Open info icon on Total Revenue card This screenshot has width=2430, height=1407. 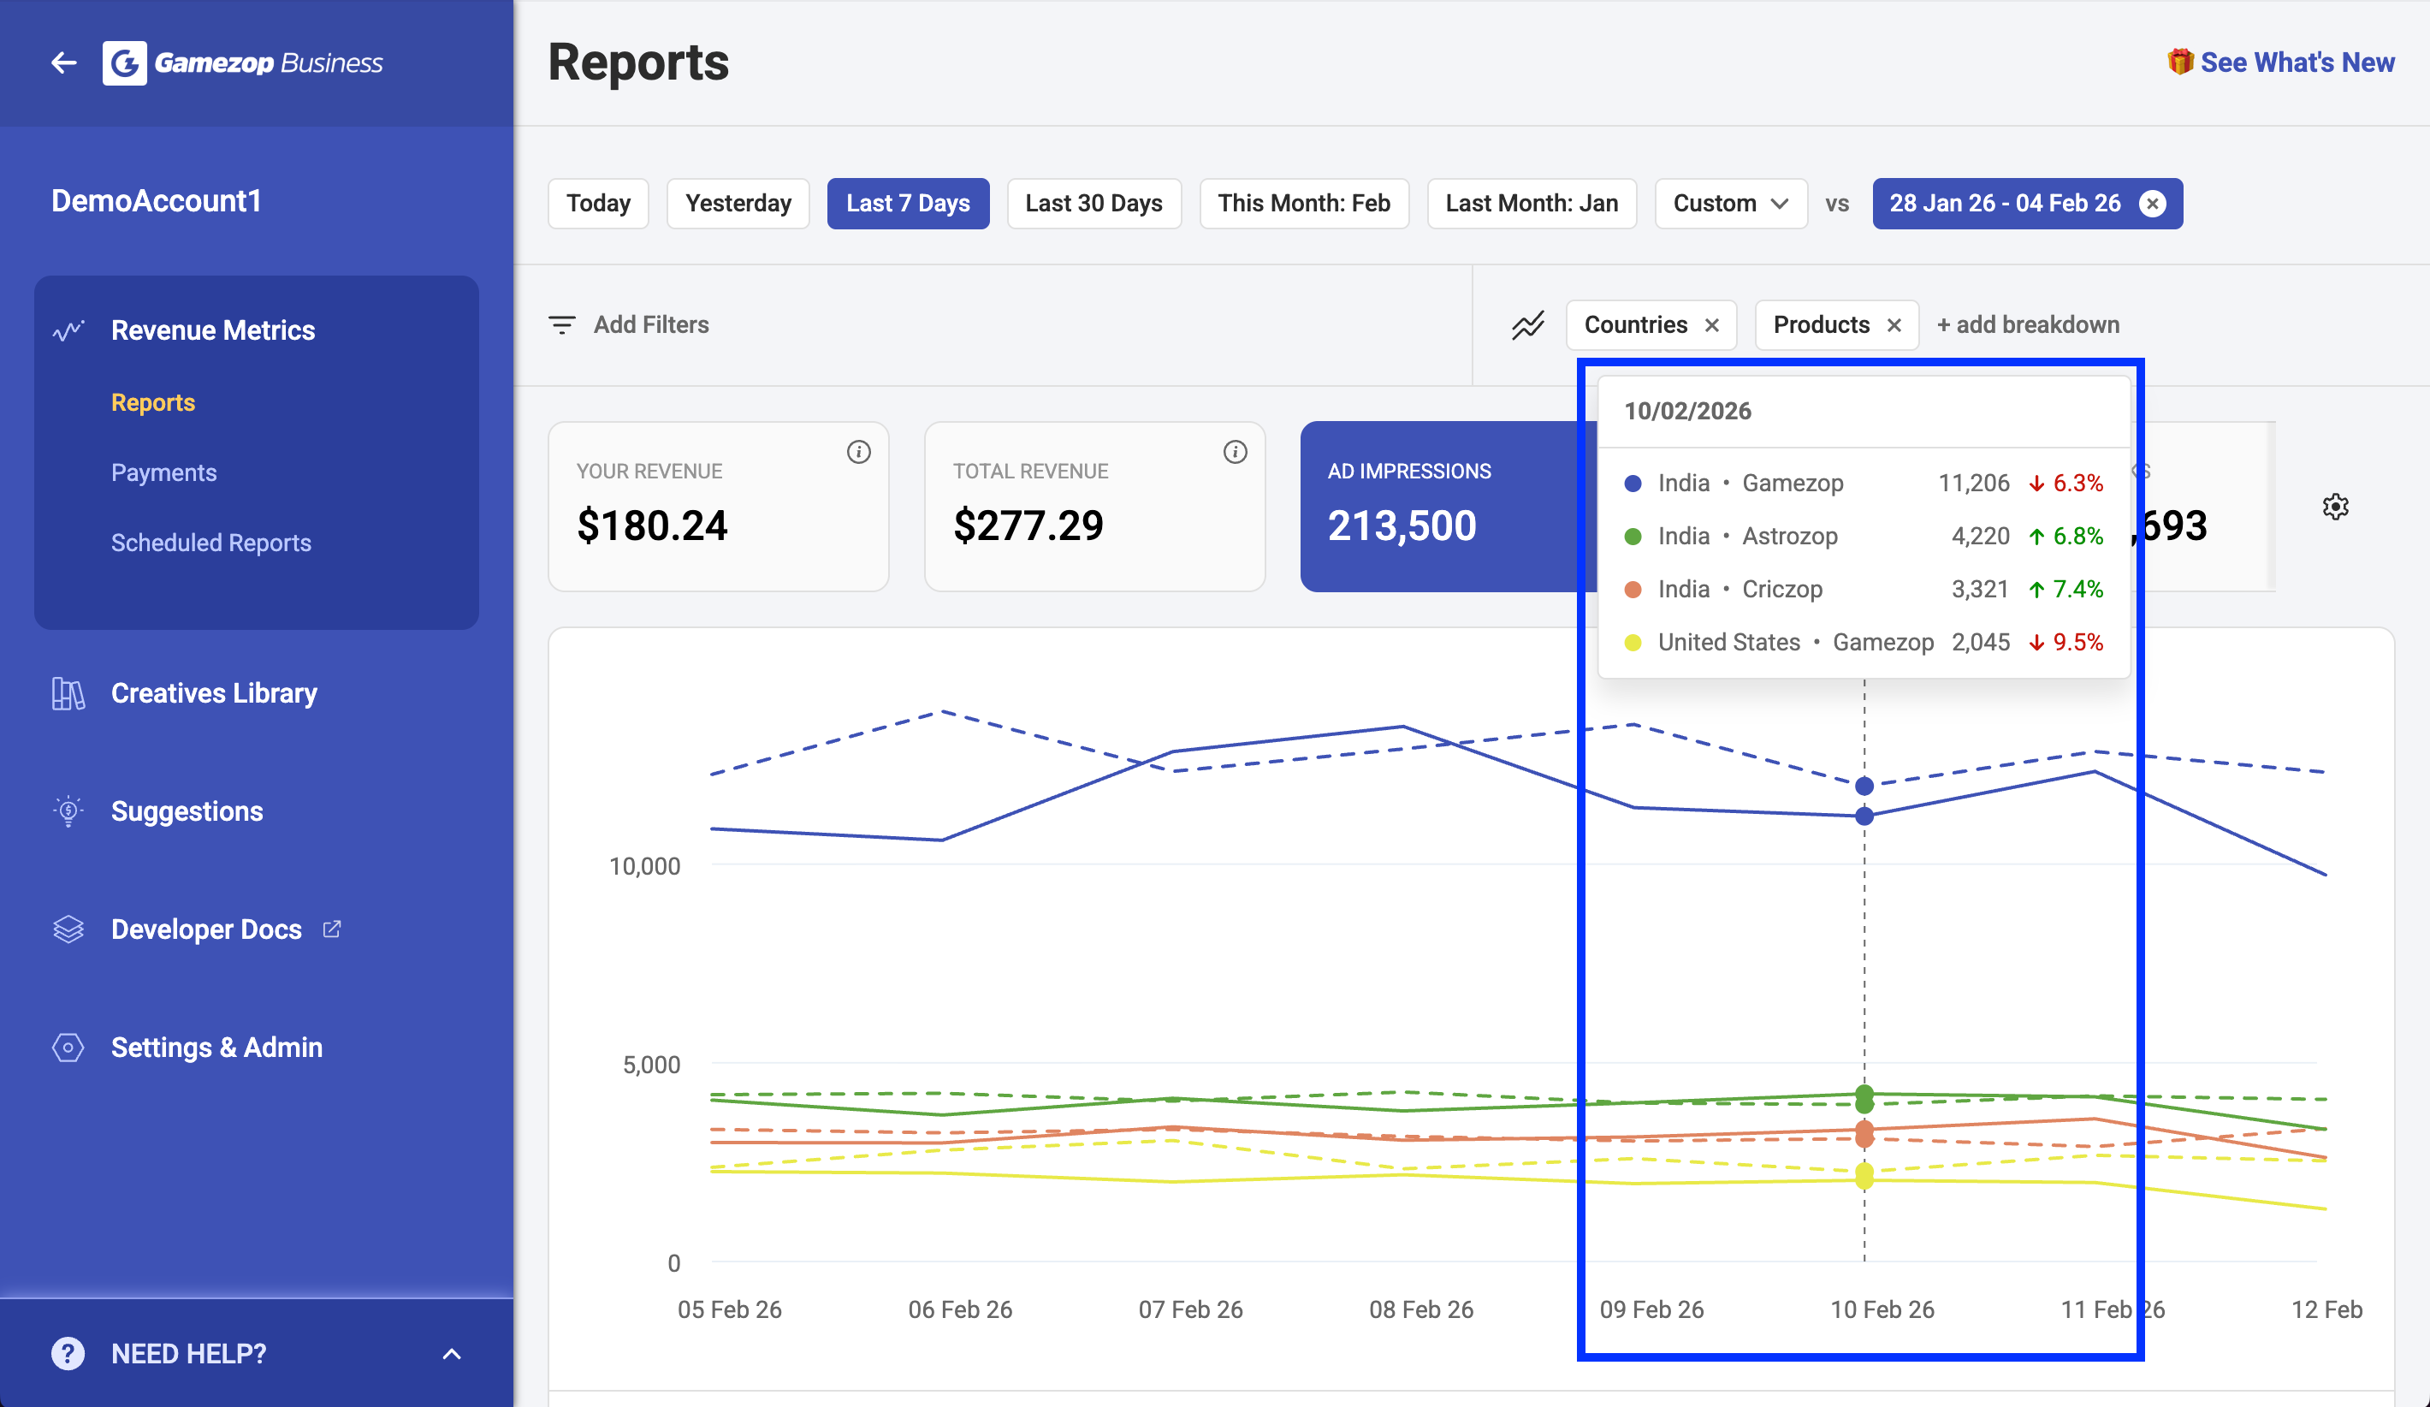(1235, 451)
